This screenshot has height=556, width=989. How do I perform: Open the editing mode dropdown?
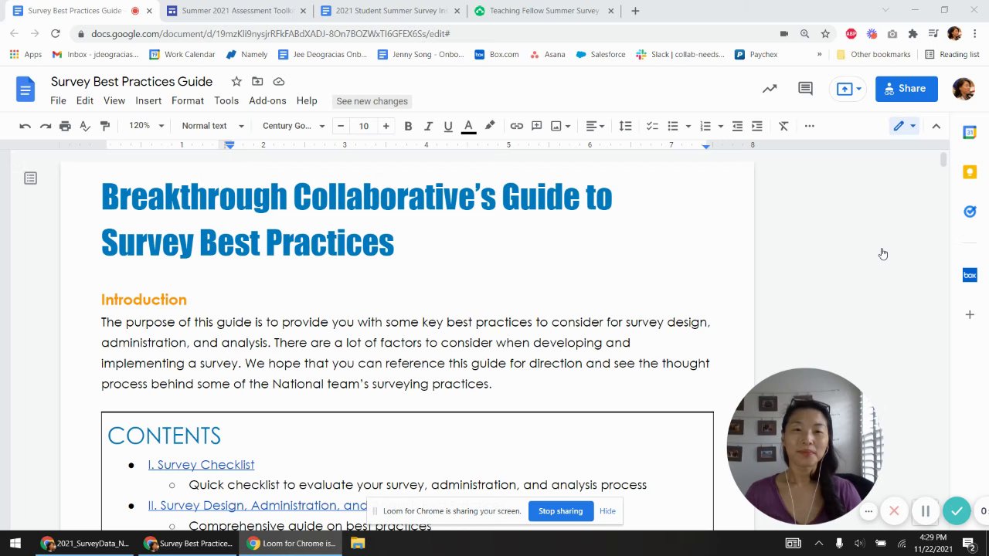[x=904, y=126]
